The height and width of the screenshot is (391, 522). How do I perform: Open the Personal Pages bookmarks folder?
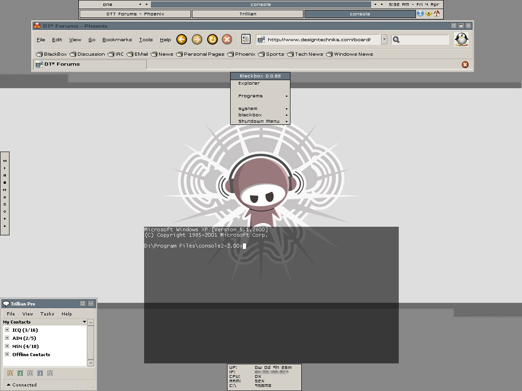[x=200, y=54]
